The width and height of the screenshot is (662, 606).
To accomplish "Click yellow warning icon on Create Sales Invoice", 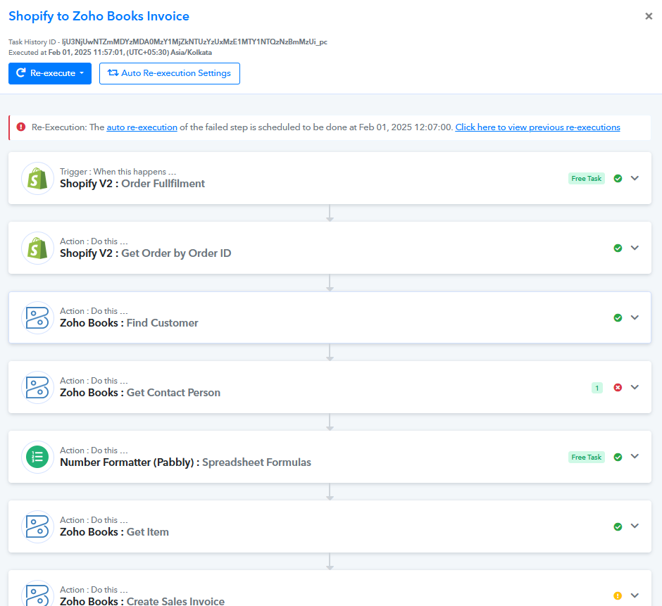I will [x=618, y=596].
